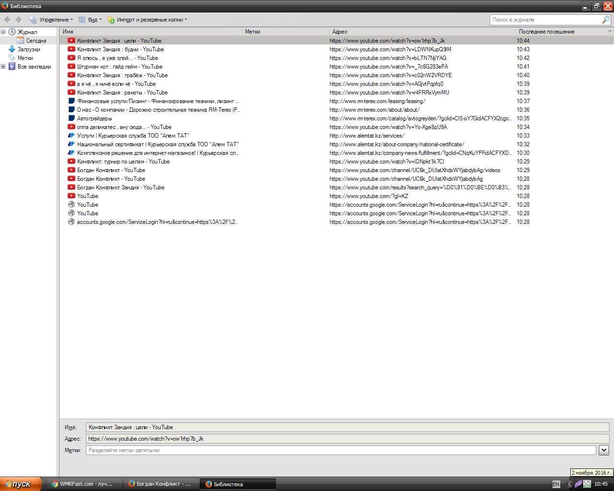Click the taskbar clock 10:45
The image size is (614, 491).
point(601,484)
